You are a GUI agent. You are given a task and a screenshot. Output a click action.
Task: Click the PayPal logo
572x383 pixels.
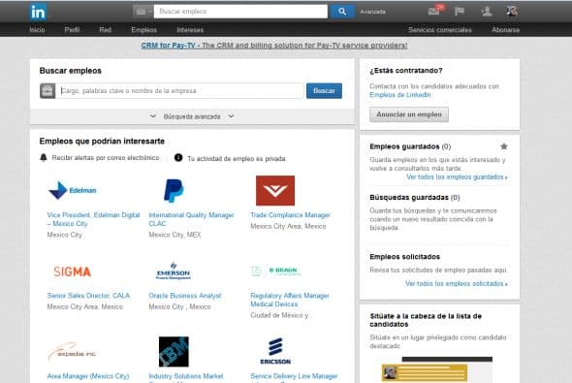coord(174,190)
